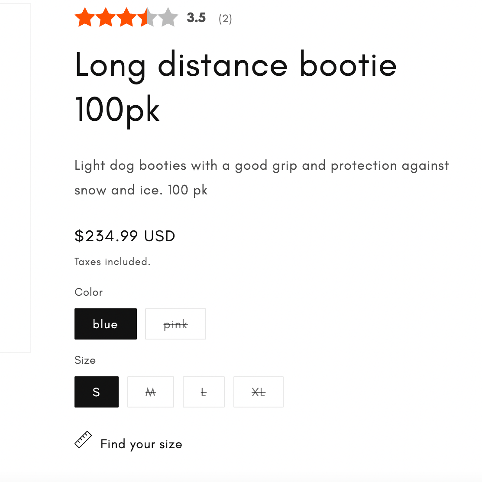
Task: Click the first orange rating star
Action: tap(85, 18)
